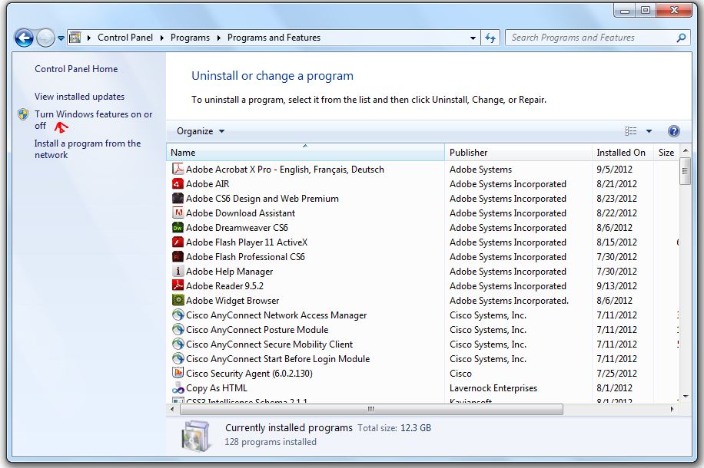
Task: Open Control Panel Home link
Action: tap(76, 69)
